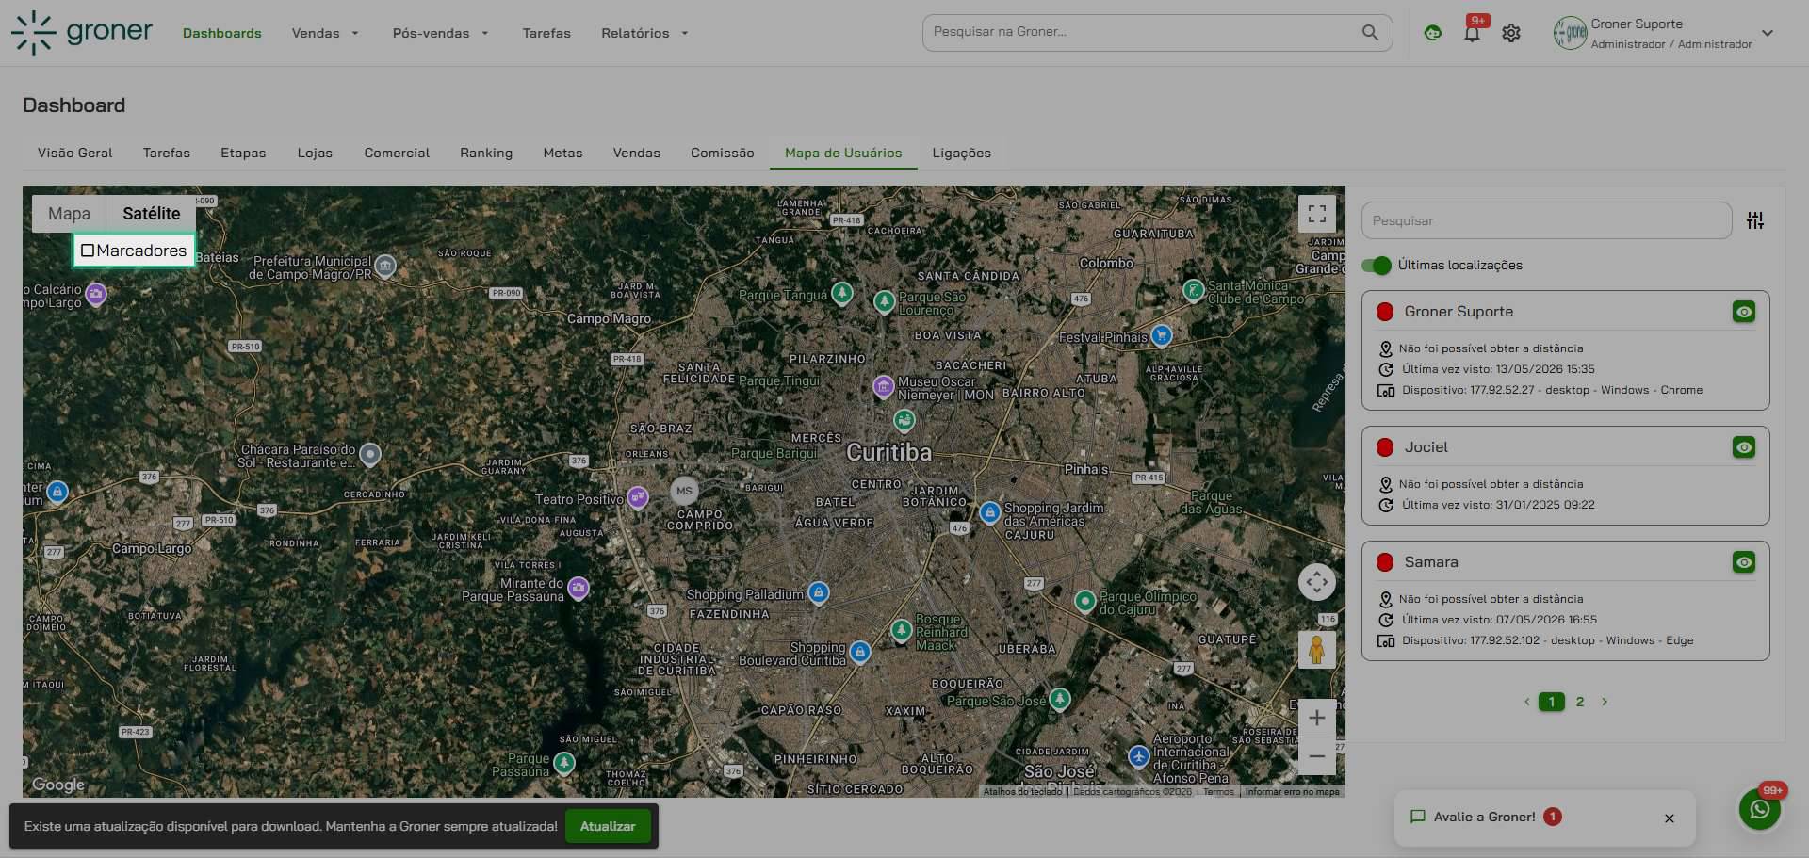Screen dimensions: 1809x858
Task: Click the Jociel user name
Action: [1426, 447]
